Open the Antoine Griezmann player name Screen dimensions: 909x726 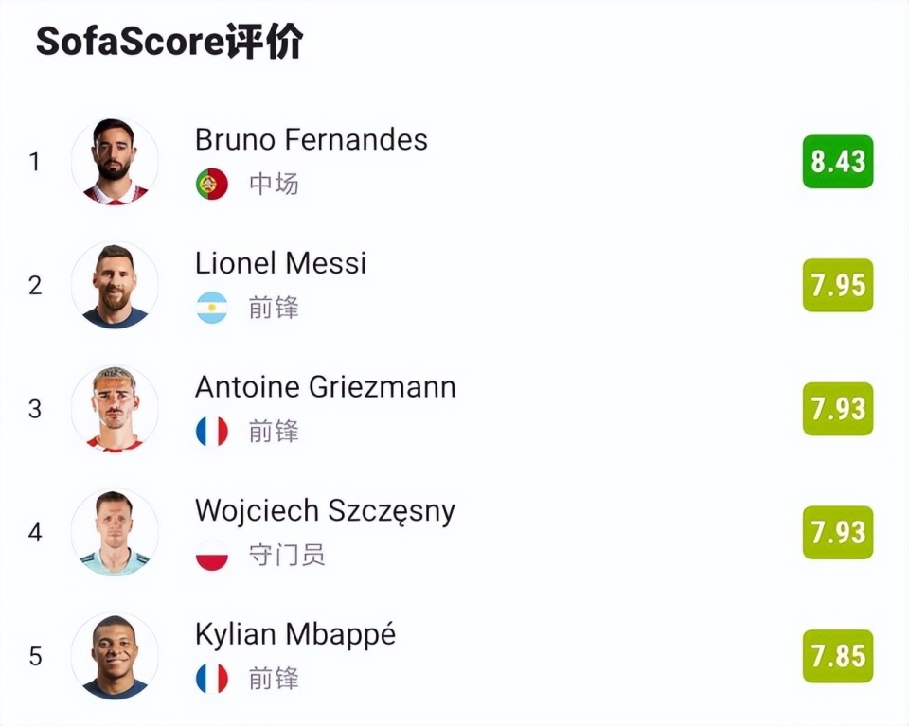tap(325, 387)
